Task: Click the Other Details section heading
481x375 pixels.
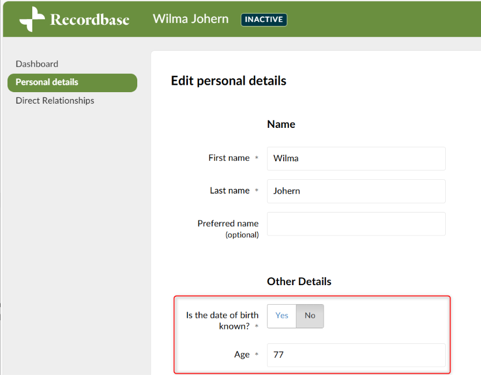Action: pyautogui.click(x=299, y=281)
